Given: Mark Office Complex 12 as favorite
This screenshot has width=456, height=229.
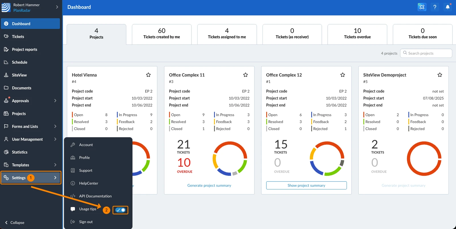Looking at the screenshot, I should [343, 75].
